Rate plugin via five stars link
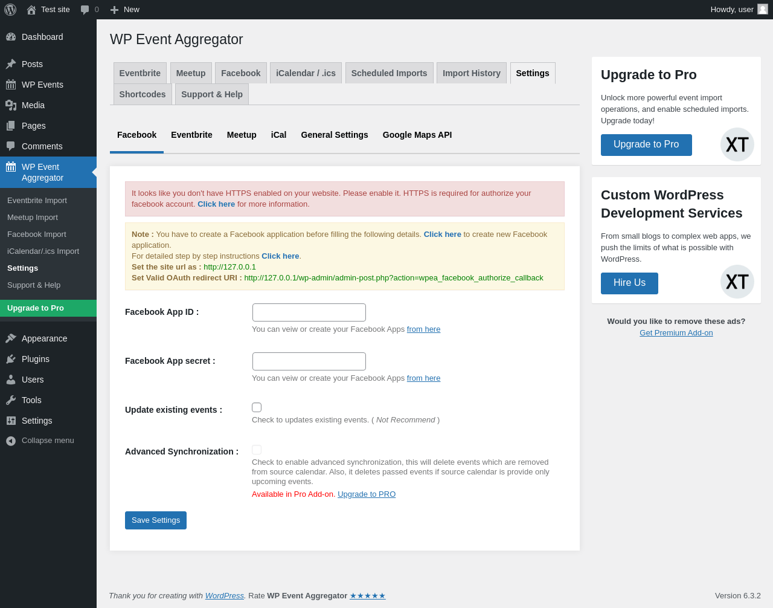The image size is (773, 608). pyautogui.click(x=367, y=596)
